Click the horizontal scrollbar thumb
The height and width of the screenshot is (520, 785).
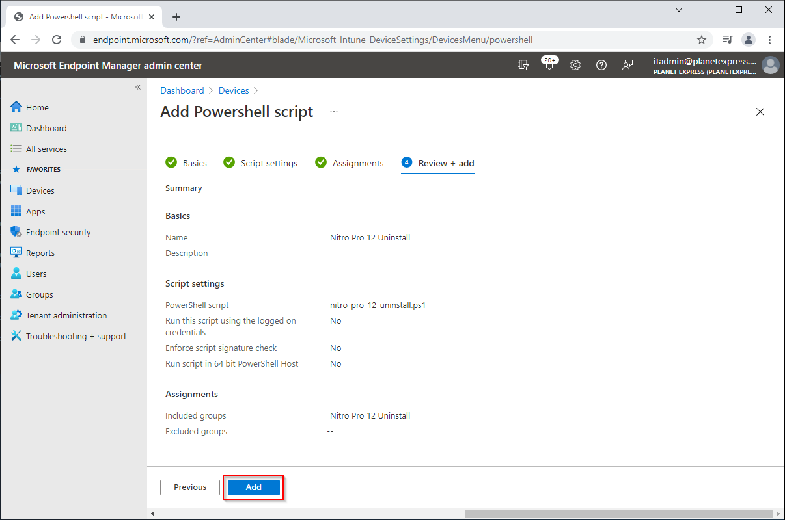620,513
